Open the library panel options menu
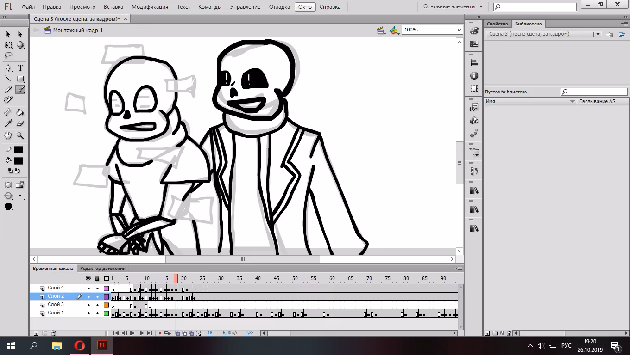Image resolution: width=630 pixels, height=355 pixels. pyautogui.click(x=624, y=24)
